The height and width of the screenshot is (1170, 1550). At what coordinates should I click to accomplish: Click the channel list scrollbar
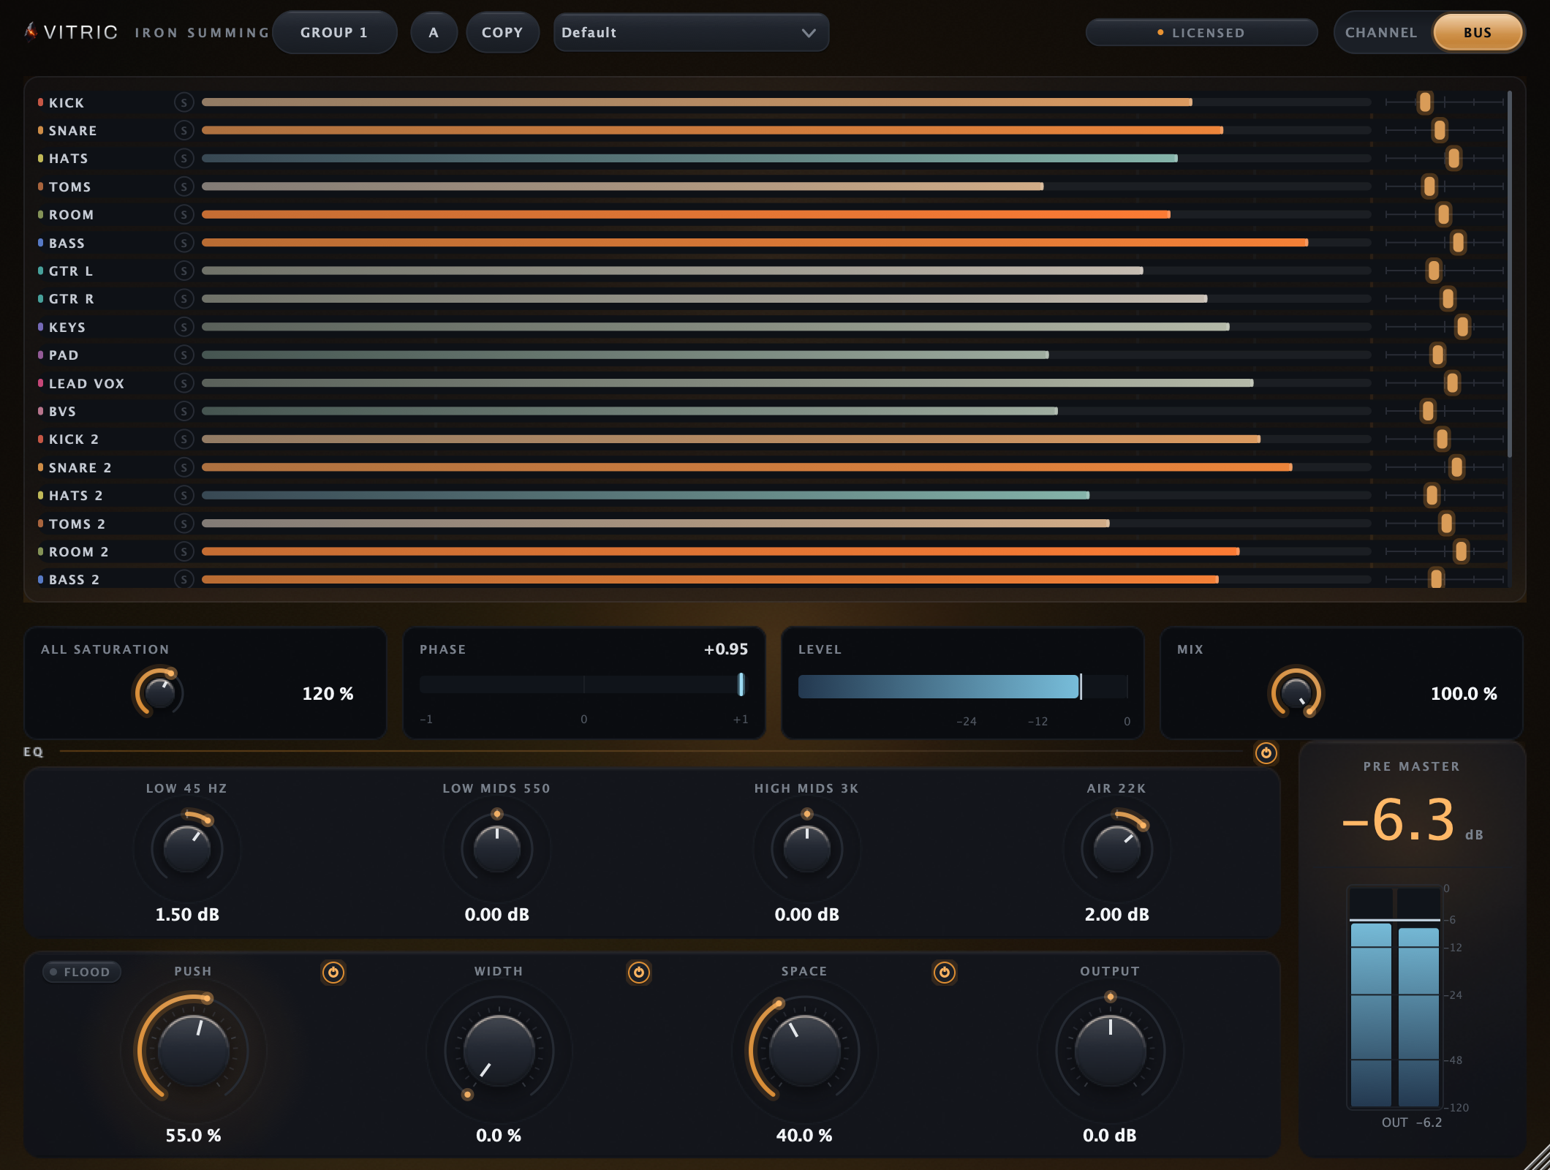point(1510,274)
